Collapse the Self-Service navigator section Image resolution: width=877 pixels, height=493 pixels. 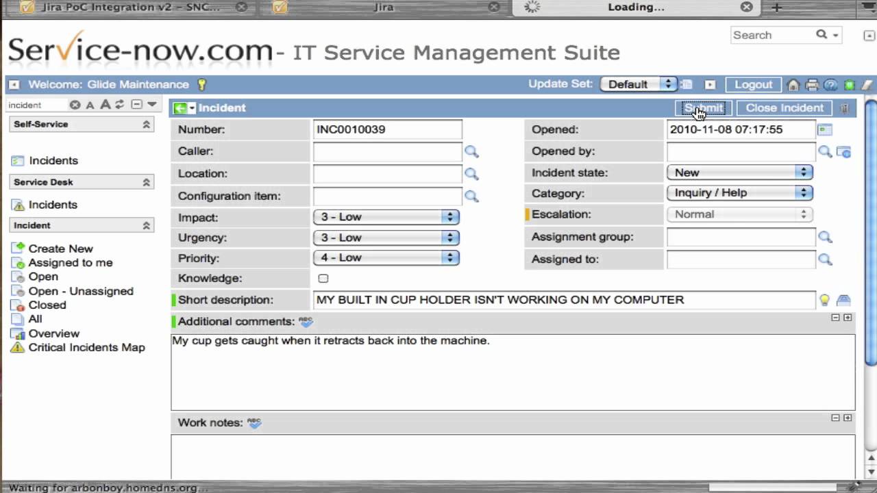(x=146, y=125)
